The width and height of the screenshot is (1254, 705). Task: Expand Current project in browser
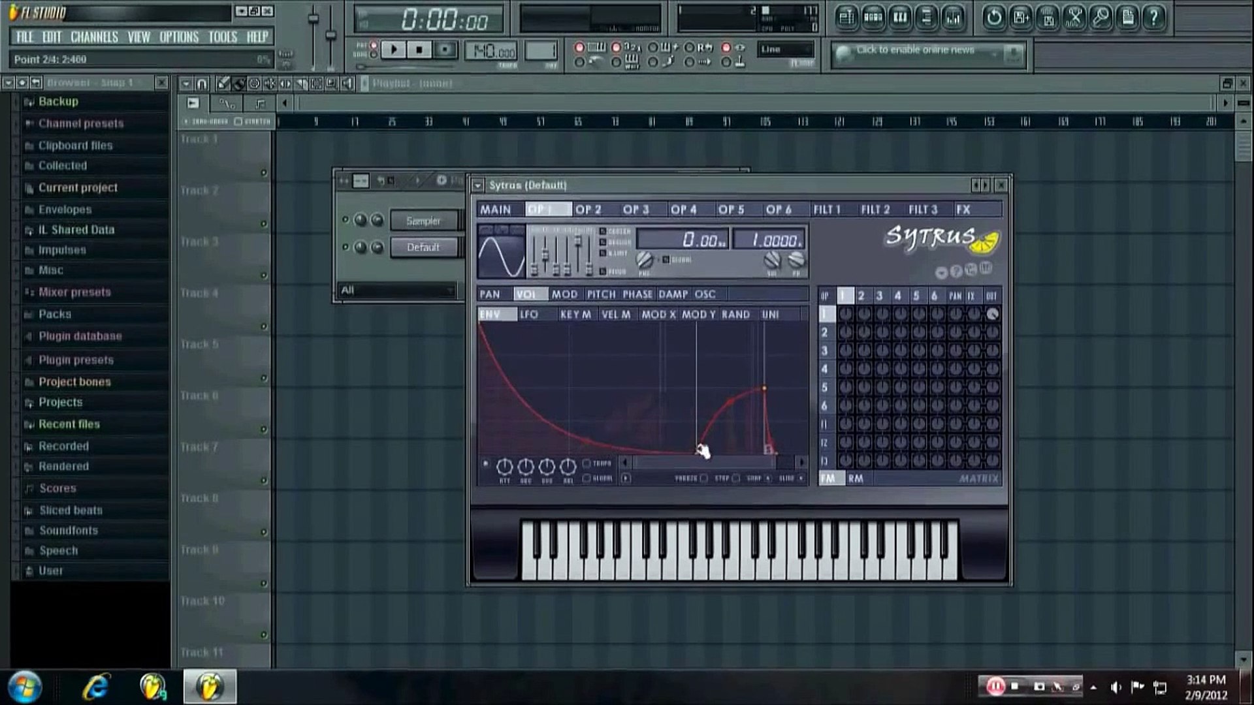click(x=78, y=188)
